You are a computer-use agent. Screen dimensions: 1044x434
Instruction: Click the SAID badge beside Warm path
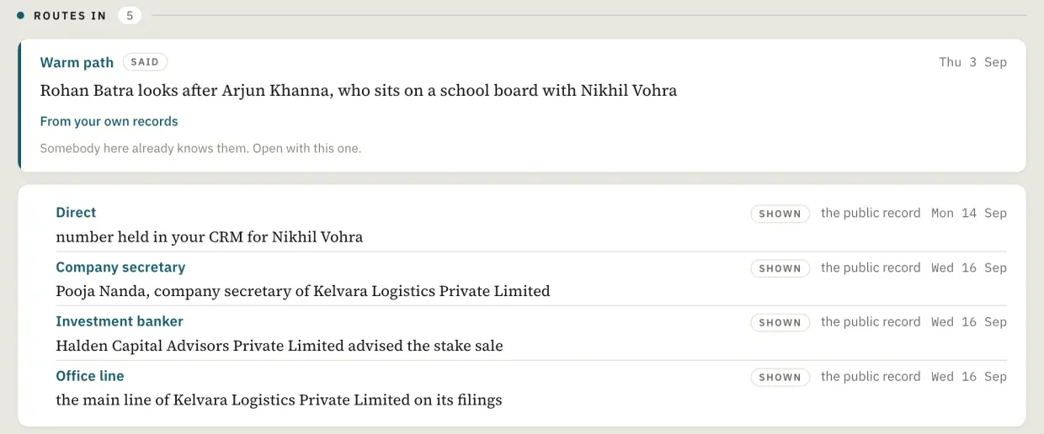tap(145, 62)
